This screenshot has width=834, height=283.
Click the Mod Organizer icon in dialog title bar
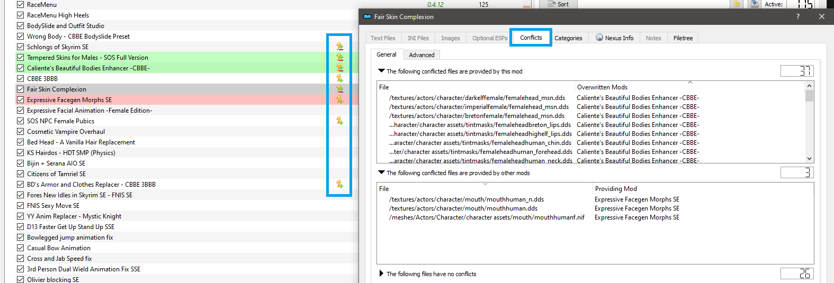(x=367, y=16)
